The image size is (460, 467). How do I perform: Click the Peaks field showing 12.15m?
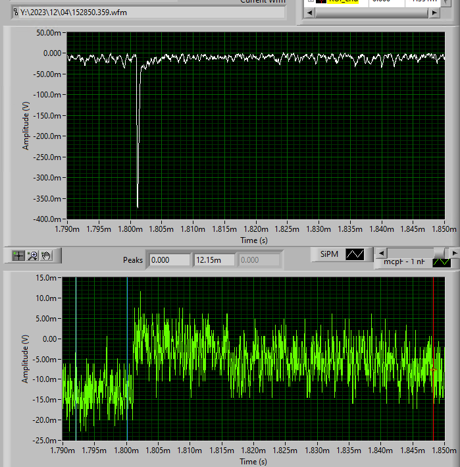click(x=214, y=260)
